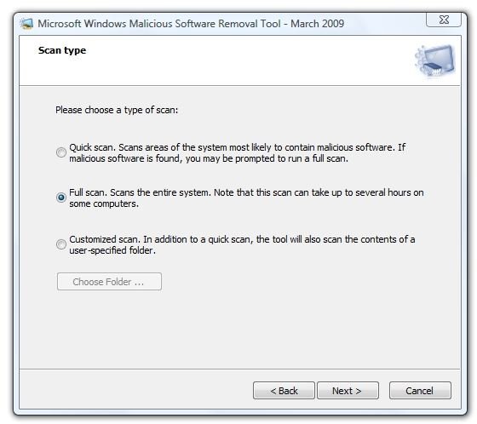The height and width of the screenshot is (424, 477).
Task: Click the Malicious Software Removal Tool title bar icon
Action: pyautogui.click(x=26, y=24)
